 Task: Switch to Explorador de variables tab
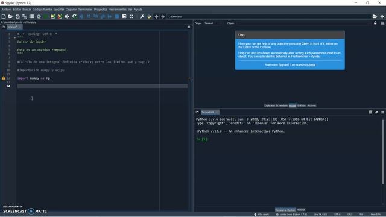click(276, 105)
